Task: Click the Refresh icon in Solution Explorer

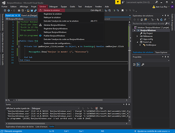Action: point(161,20)
